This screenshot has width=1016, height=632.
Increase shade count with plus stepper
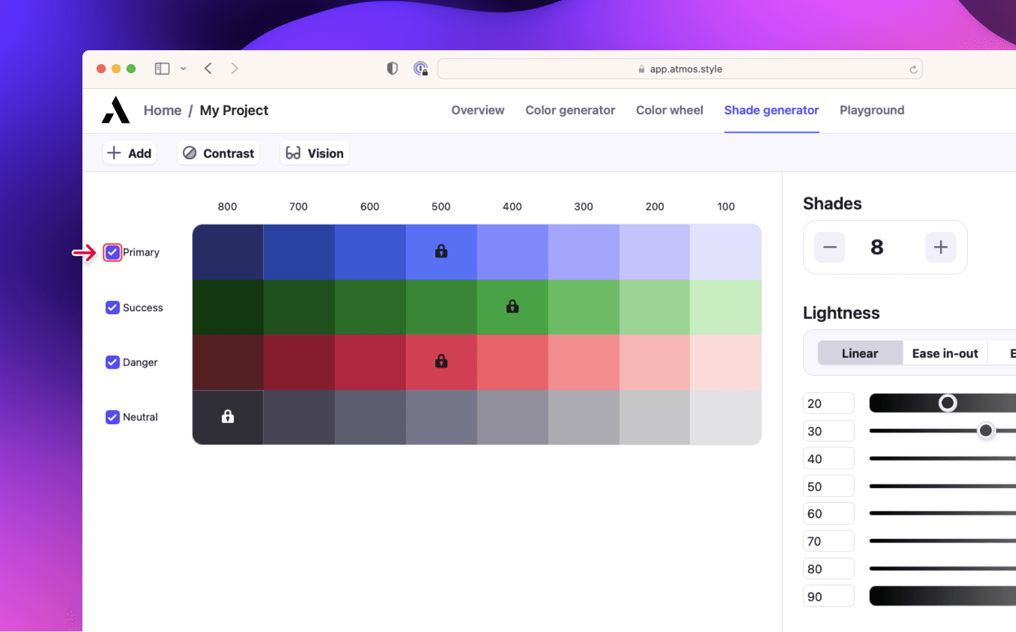[x=940, y=247]
